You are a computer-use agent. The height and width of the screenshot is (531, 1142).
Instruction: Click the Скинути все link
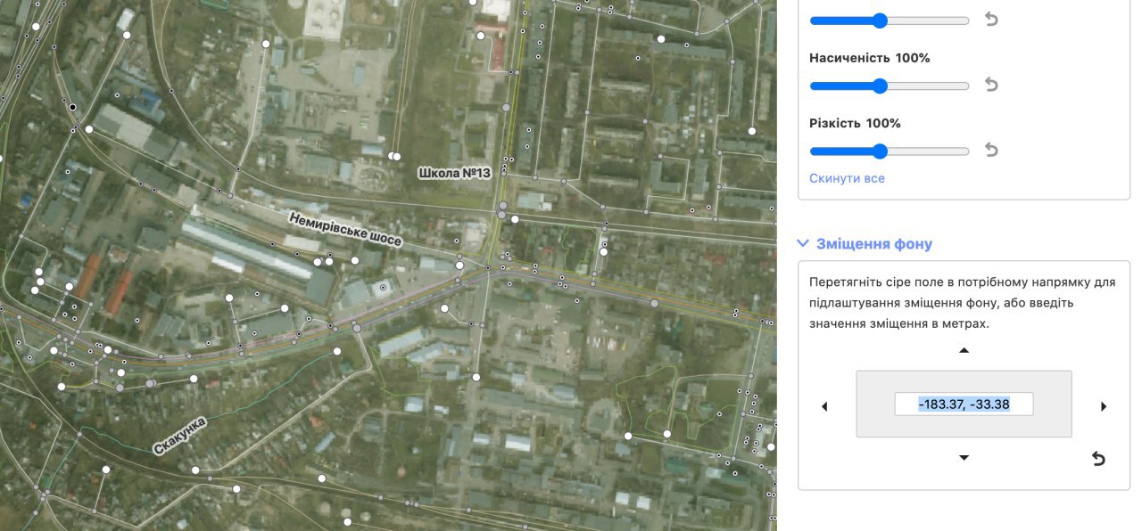pos(847,178)
